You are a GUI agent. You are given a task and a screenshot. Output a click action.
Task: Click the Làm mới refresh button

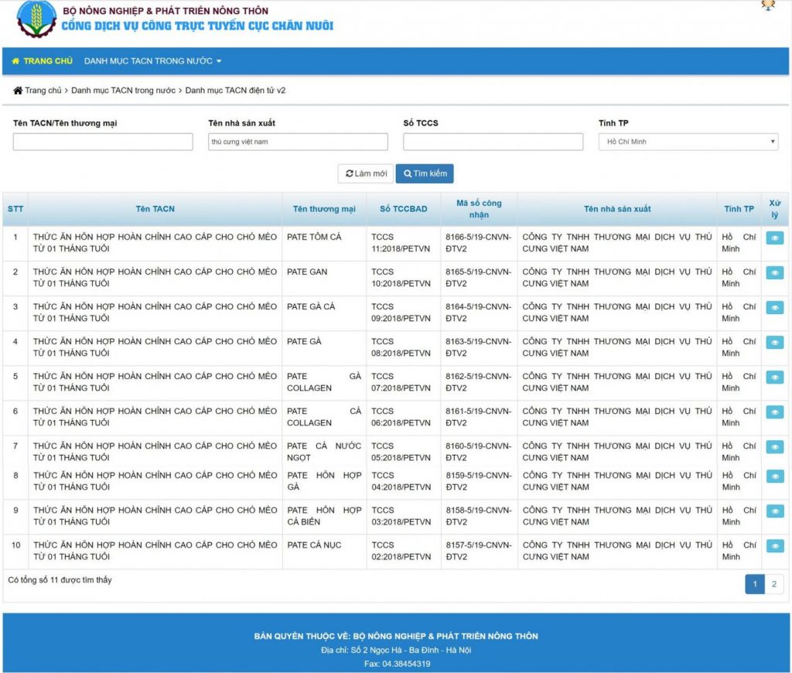(x=366, y=174)
